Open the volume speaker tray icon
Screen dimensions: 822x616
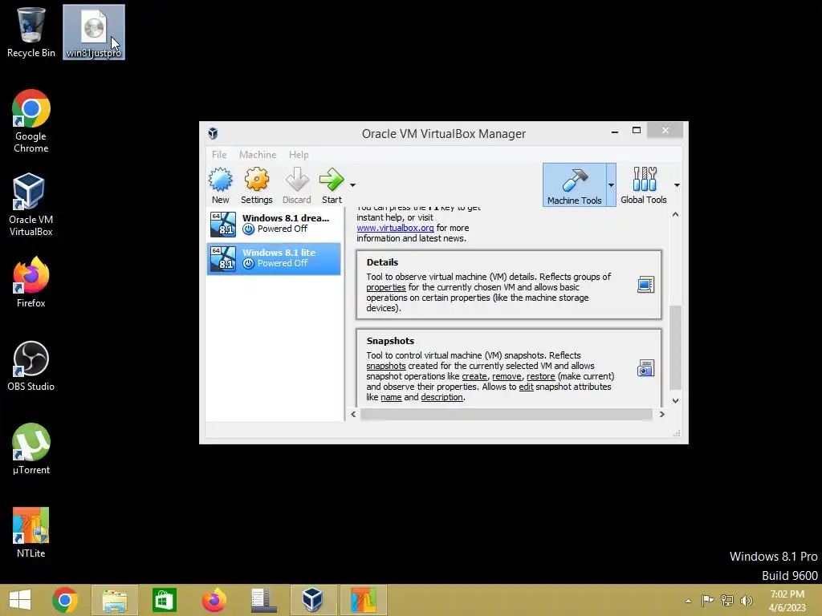click(x=747, y=600)
